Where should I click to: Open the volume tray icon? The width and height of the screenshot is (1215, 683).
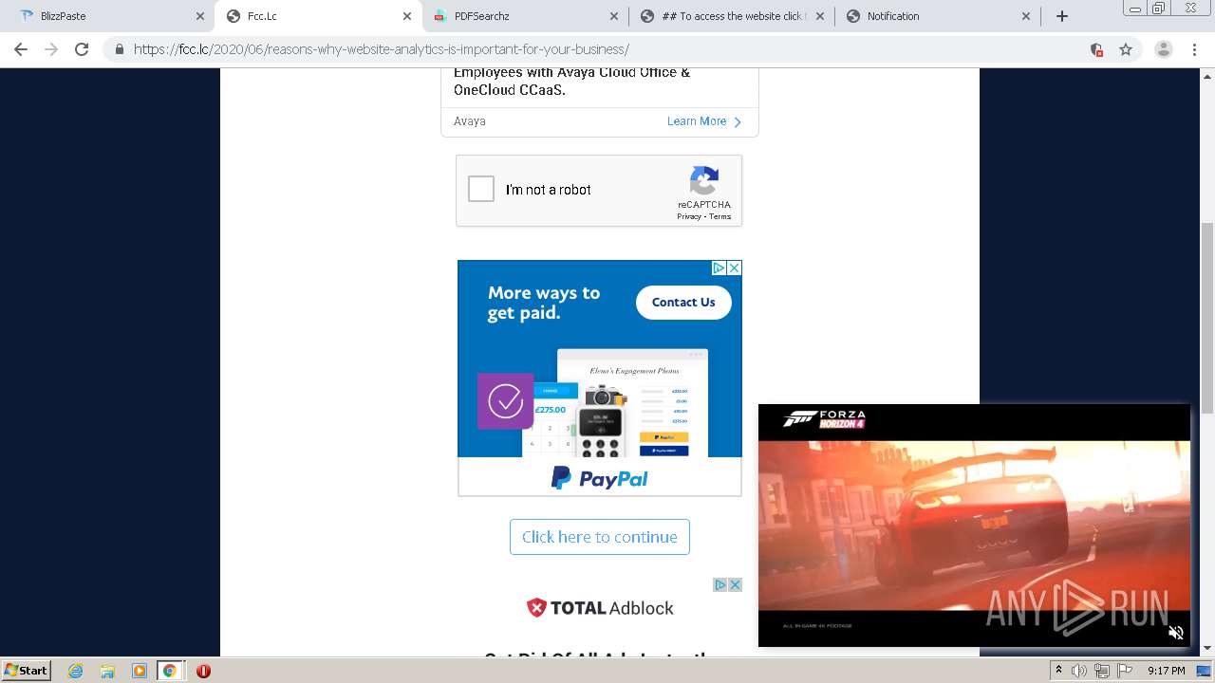pyautogui.click(x=1079, y=671)
